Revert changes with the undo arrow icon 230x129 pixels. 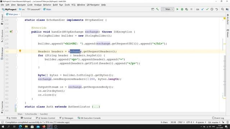click(217, 9)
